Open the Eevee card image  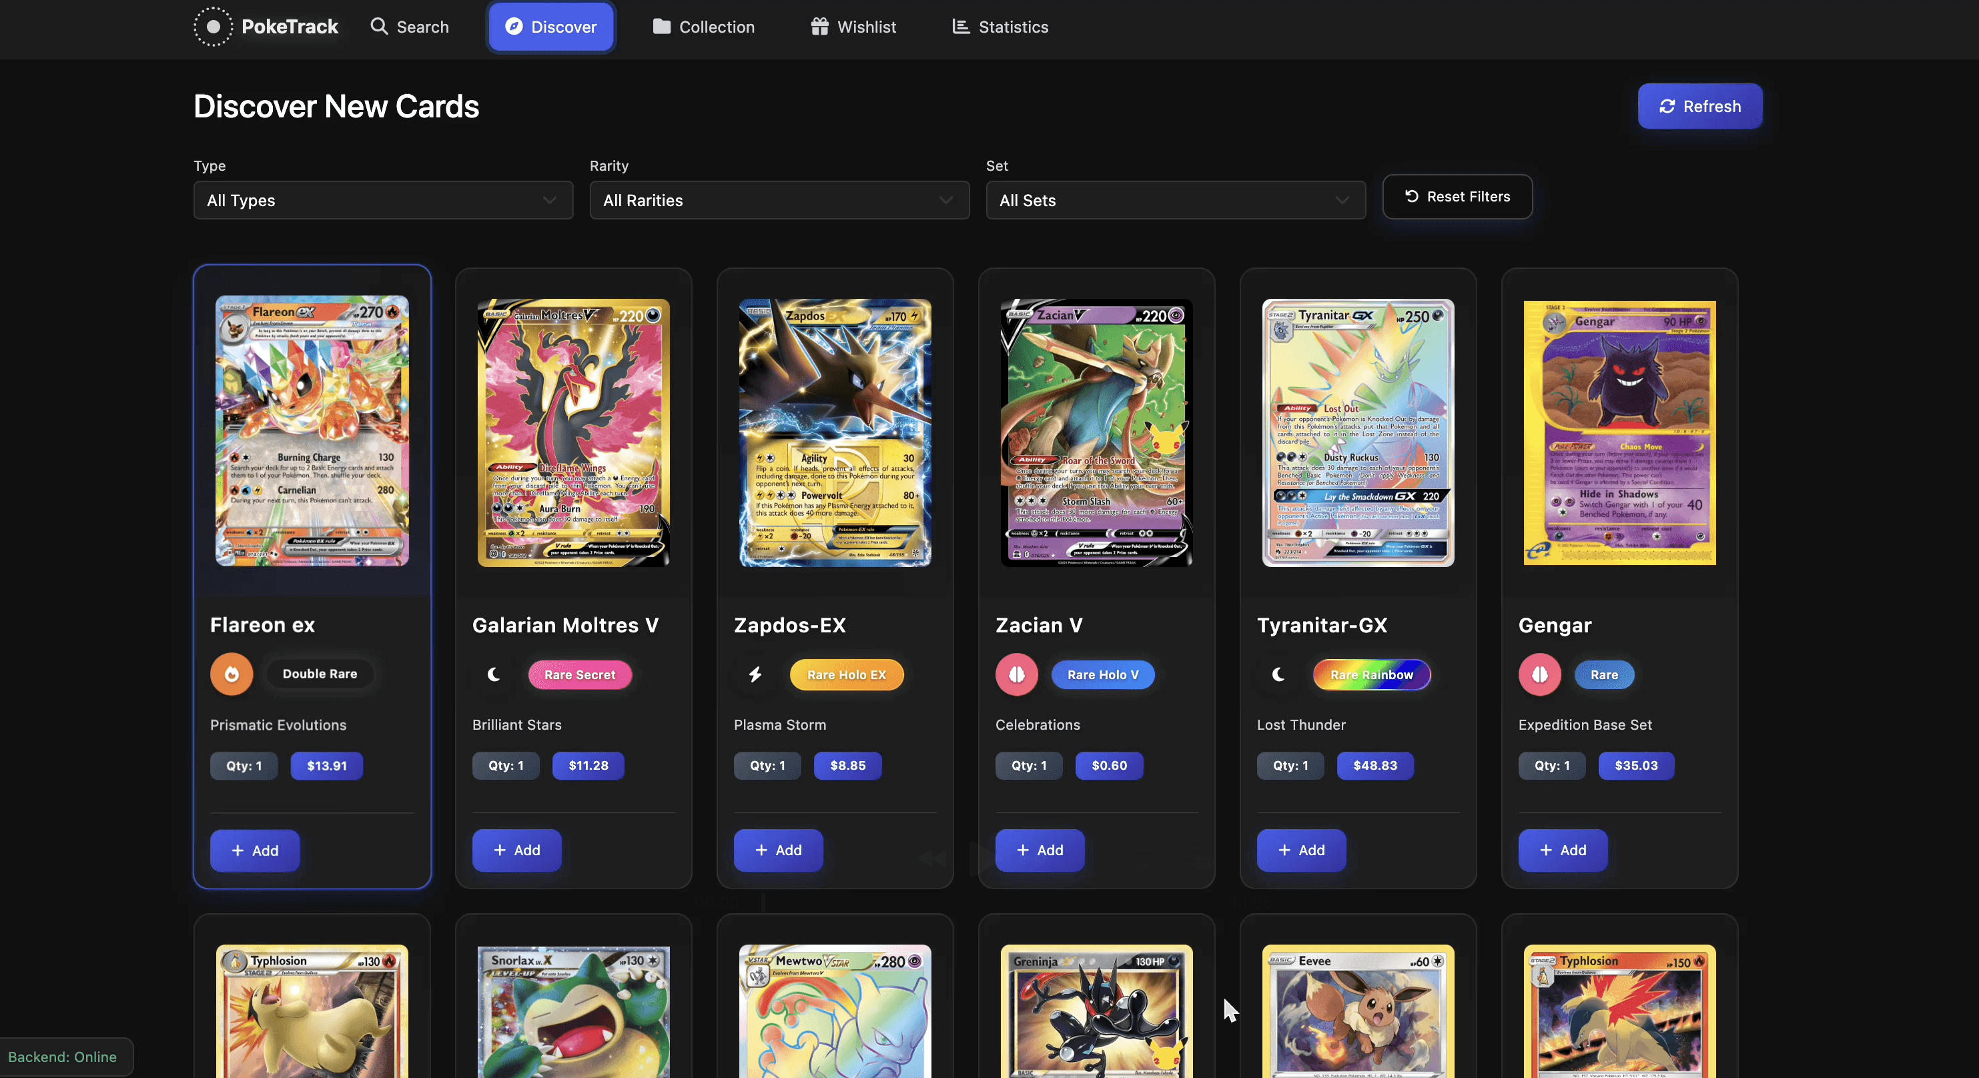pos(1358,1011)
